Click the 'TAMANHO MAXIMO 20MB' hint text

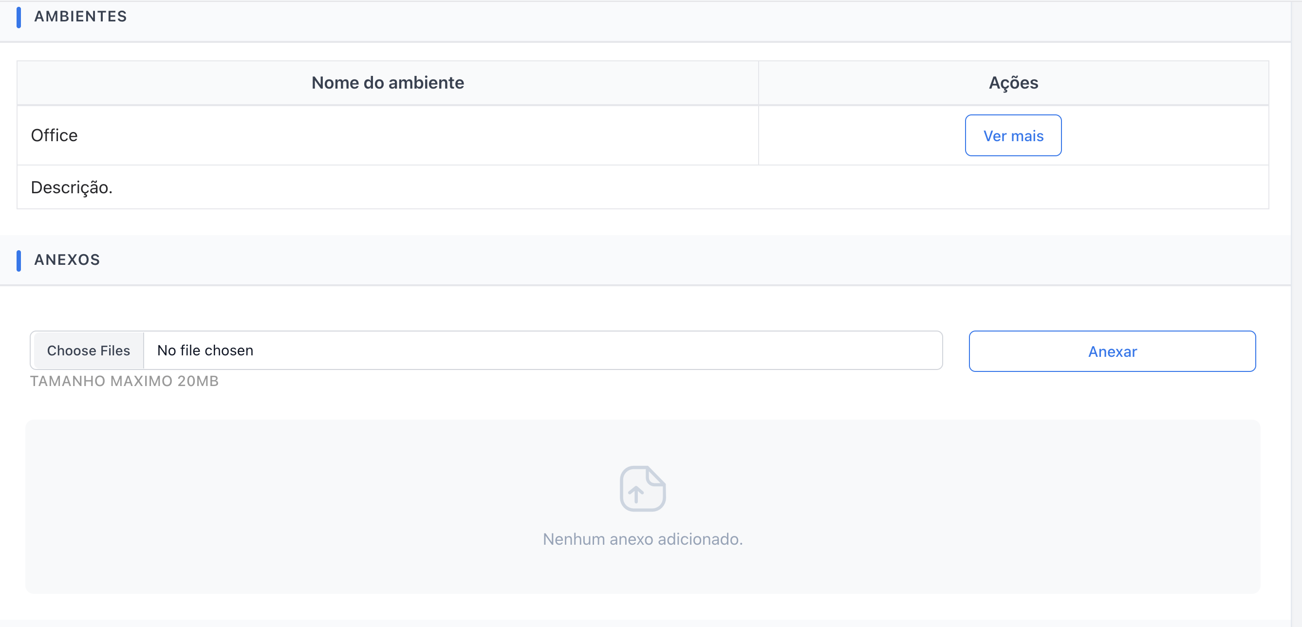pos(124,381)
